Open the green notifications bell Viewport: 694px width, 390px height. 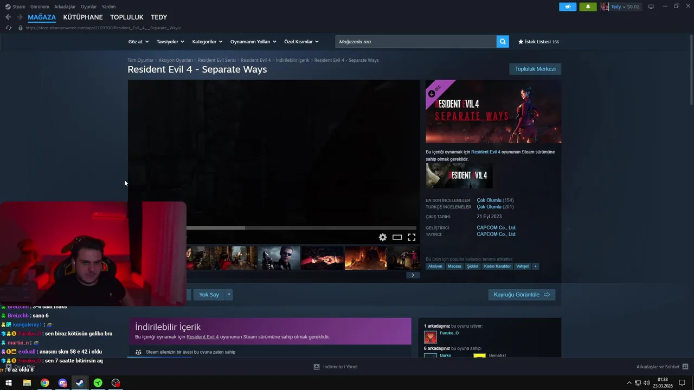click(588, 6)
